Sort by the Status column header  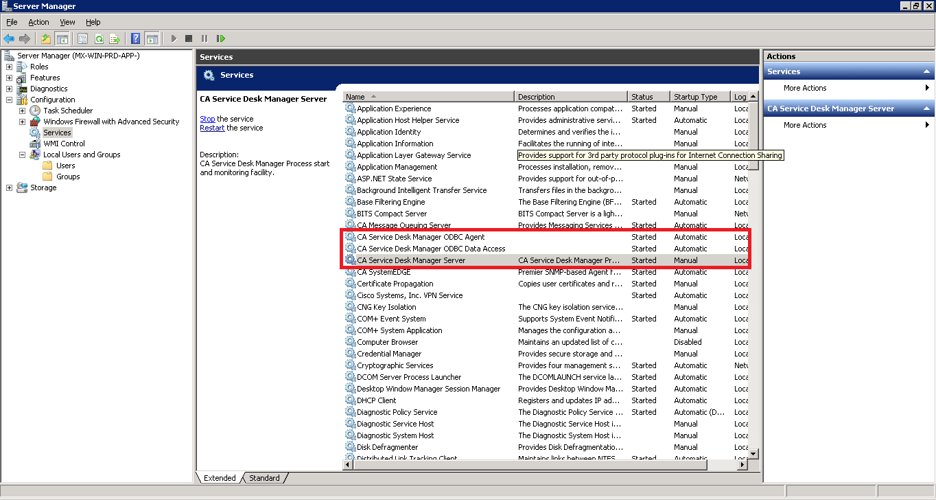click(x=648, y=97)
